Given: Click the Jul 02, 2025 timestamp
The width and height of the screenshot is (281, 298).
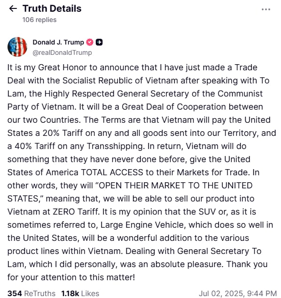Looking at the screenshot, I should point(238,293).
